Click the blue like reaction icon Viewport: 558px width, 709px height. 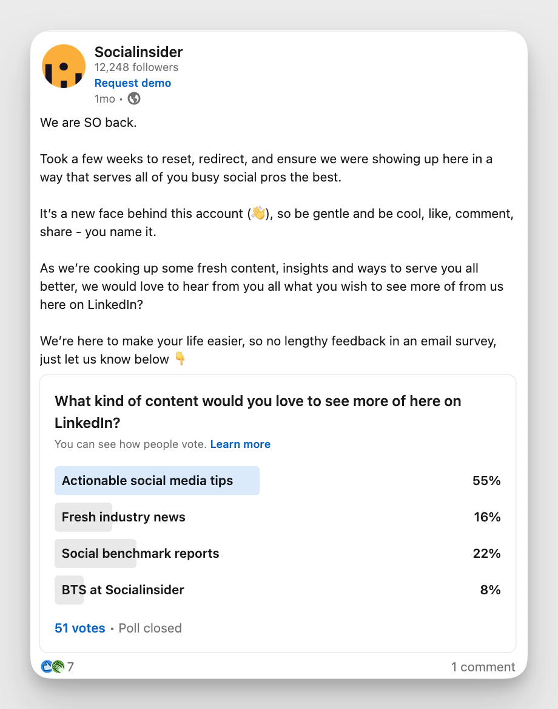pyautogui.click(x=46, y=666)
